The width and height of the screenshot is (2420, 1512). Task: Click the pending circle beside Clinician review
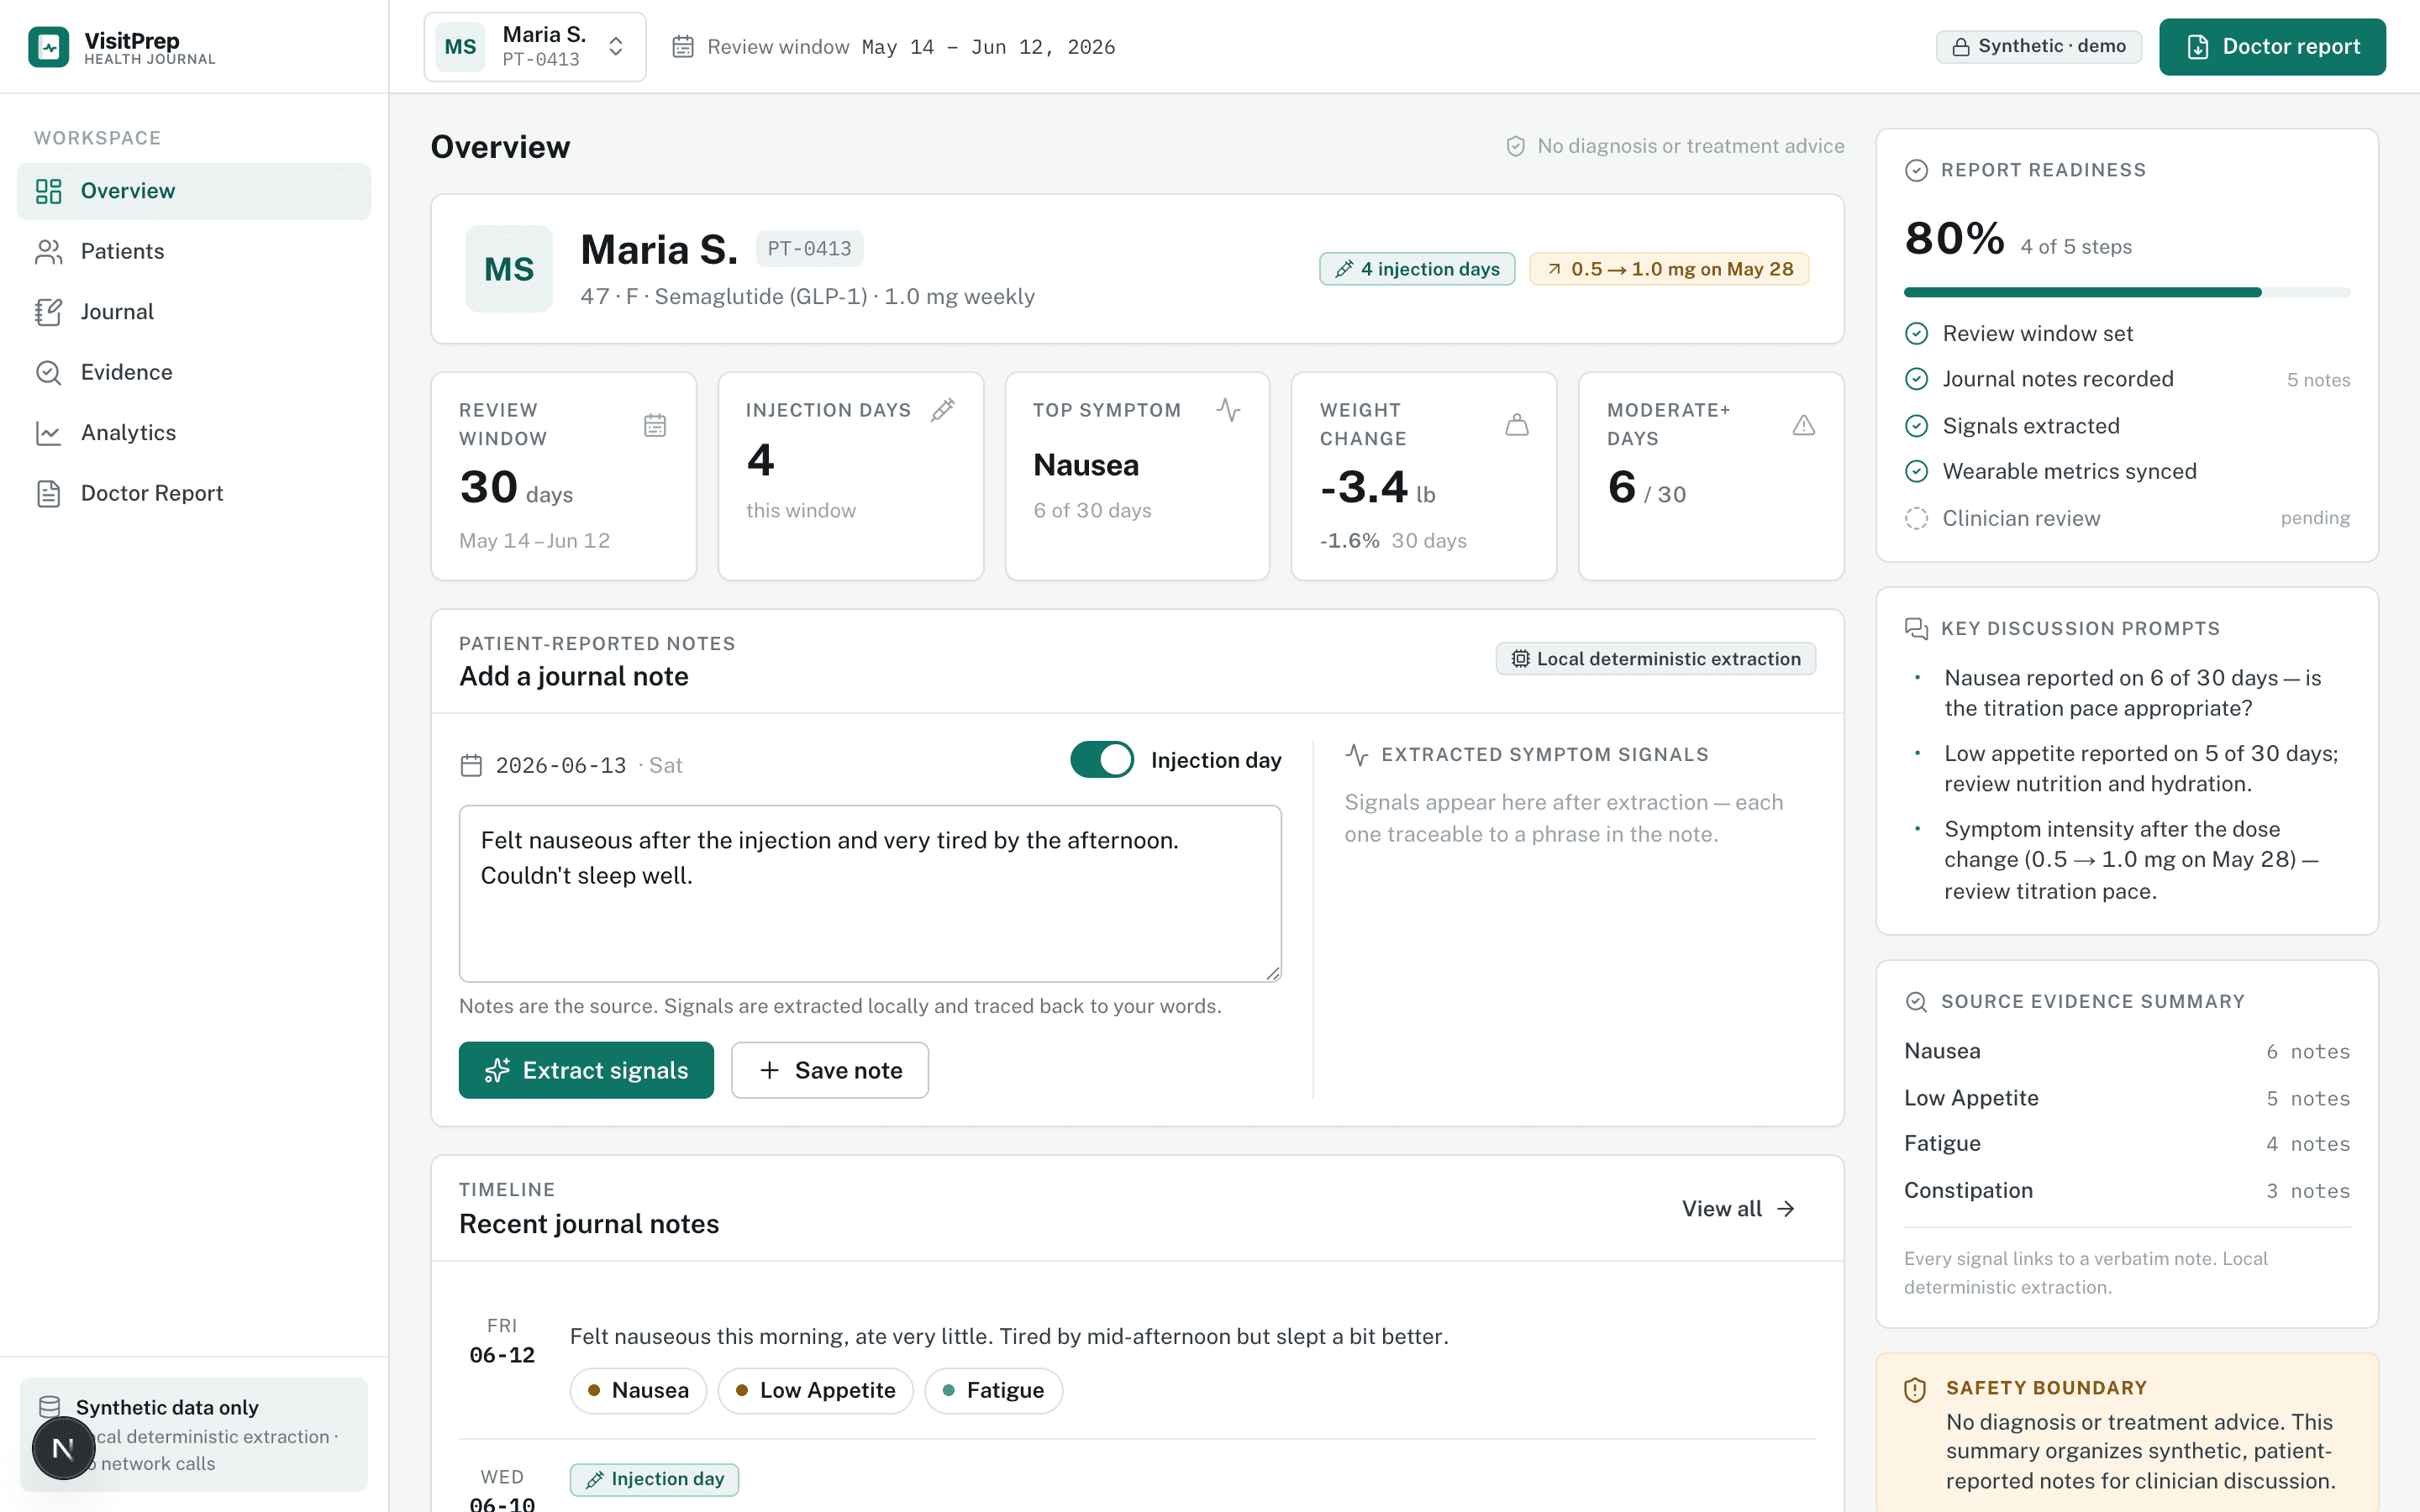[1916, 518]
